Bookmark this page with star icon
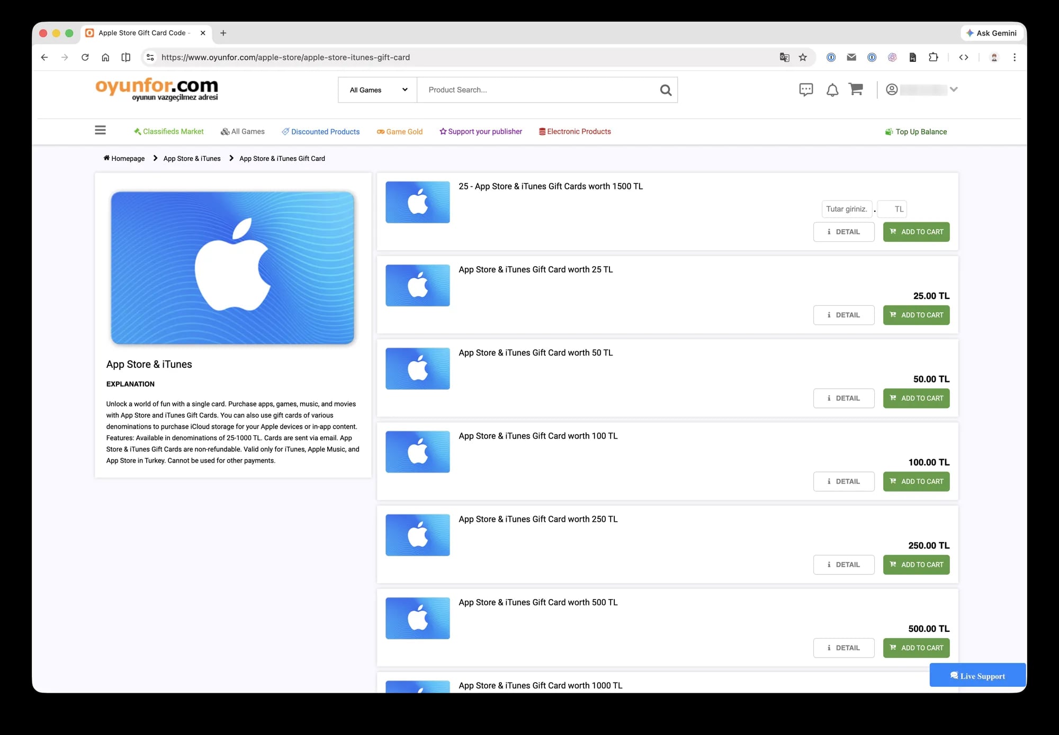 [x=803, y=57]
